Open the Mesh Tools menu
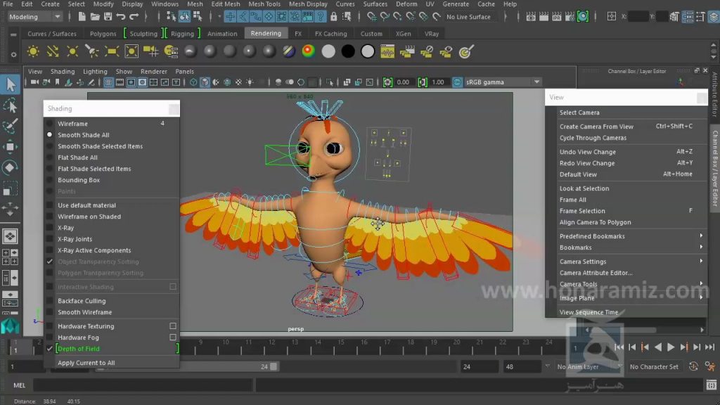 pos(264,4)
